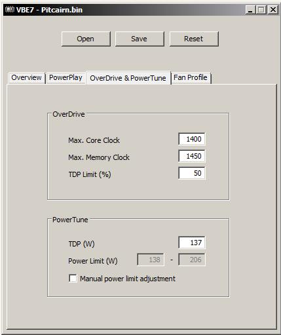Open the Fan Profile tab
Viewport: 281px width, 335px height.
pyautogui.click(x=191, y=78)
